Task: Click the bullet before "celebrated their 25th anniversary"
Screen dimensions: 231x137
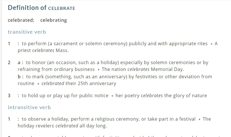Action: (38, 84)
